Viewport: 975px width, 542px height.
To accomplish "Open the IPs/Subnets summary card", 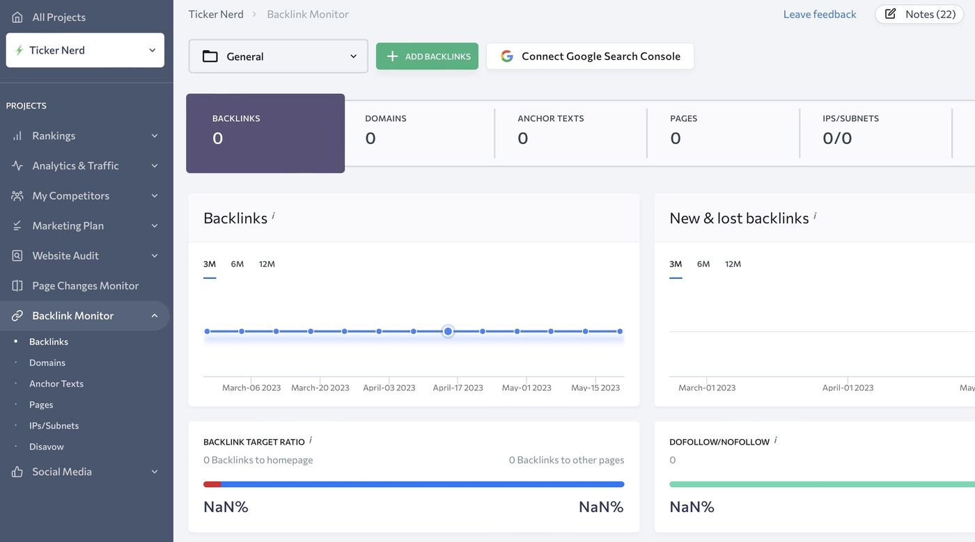I will [x=876, y=133].
